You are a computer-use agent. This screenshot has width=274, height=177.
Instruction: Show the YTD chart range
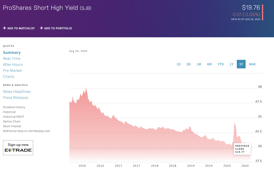pyautogui.click(x=220, y=64)
